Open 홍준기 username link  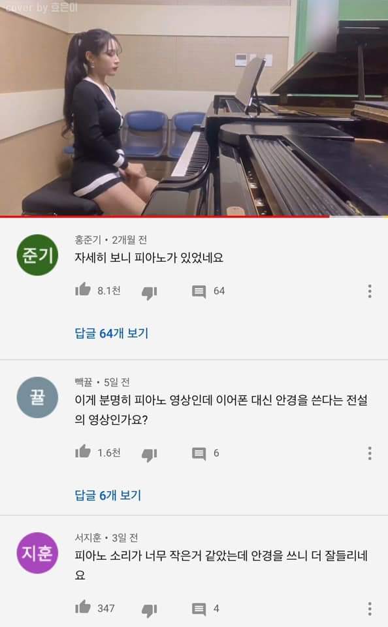pyautogui.click(x=88, y=240)
